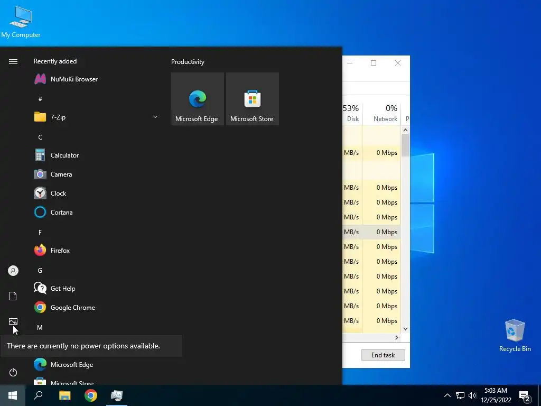Click End task in Task Manager

click(383, 355)
